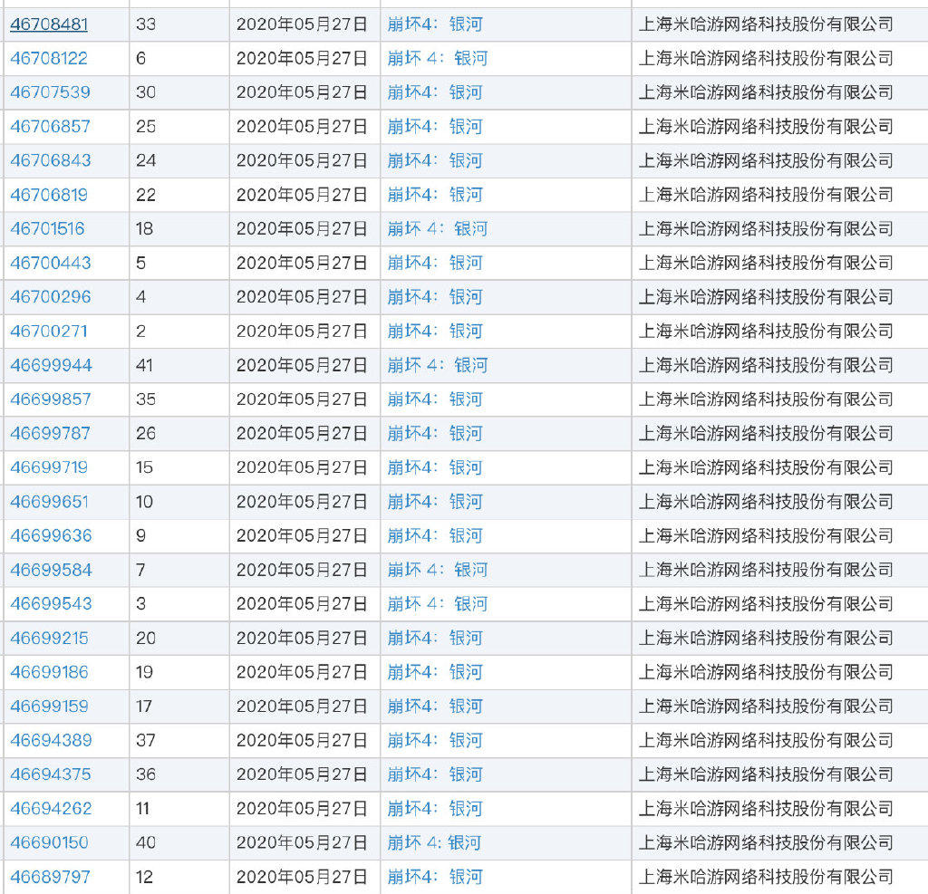Open application number 46699186

coord(49,672)
